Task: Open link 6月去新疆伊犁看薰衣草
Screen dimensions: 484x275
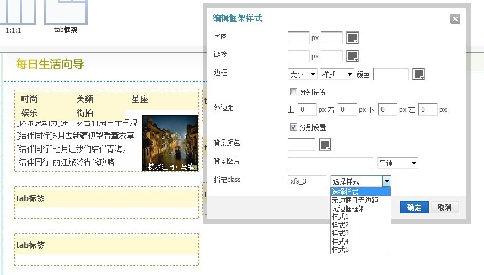Action: pyautogui.click(x=93, y=136)
